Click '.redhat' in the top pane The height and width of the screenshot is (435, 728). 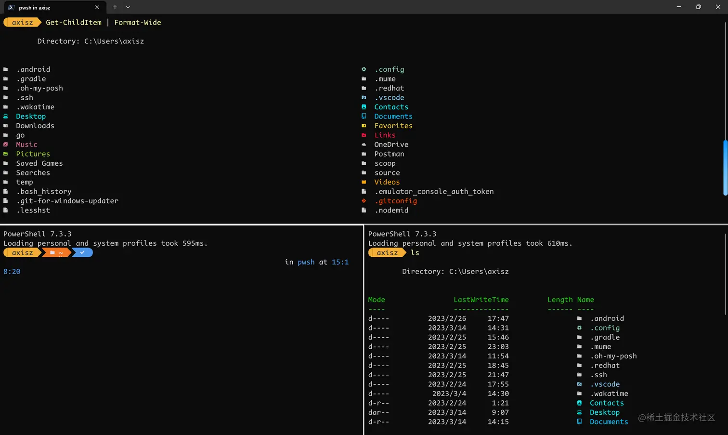(x=390, y=88)
